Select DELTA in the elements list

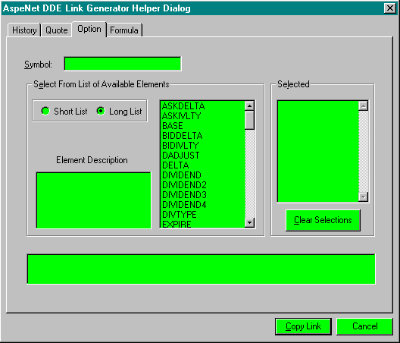coord(203,165)
